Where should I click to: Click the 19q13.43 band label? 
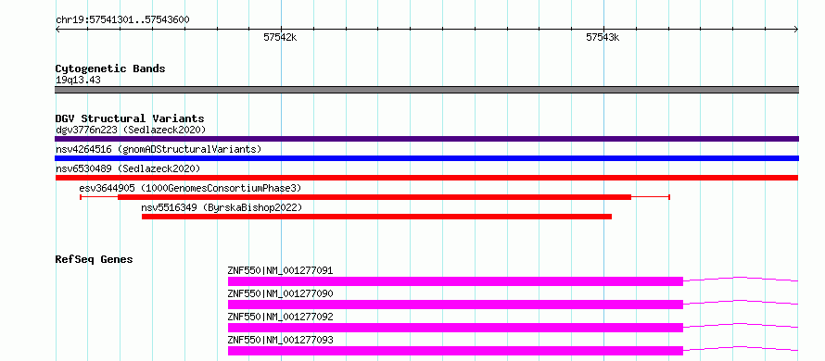pyautogui.click(x=78, y=81)
